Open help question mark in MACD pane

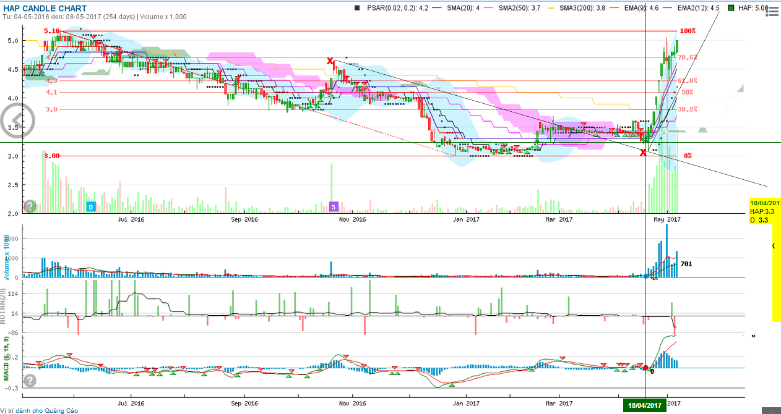click(30, 381)
